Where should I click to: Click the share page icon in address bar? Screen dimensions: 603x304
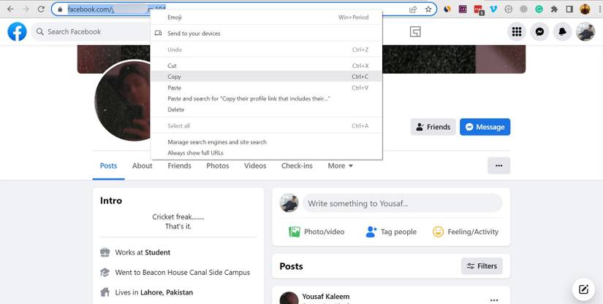pyautogui.click(x=413, y=9)
